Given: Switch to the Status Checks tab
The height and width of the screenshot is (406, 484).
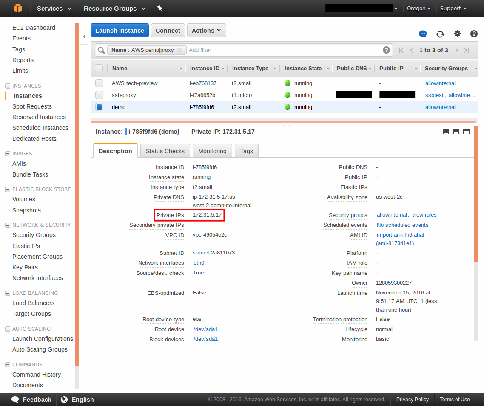Looking at the screenshot, I should click(165, 151).
